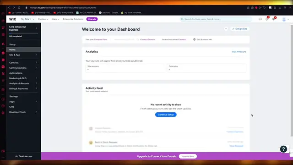This screenshot has width=293, height=165.
Task: Open the browser downloads icon
Action: click(x=280, y=8)
